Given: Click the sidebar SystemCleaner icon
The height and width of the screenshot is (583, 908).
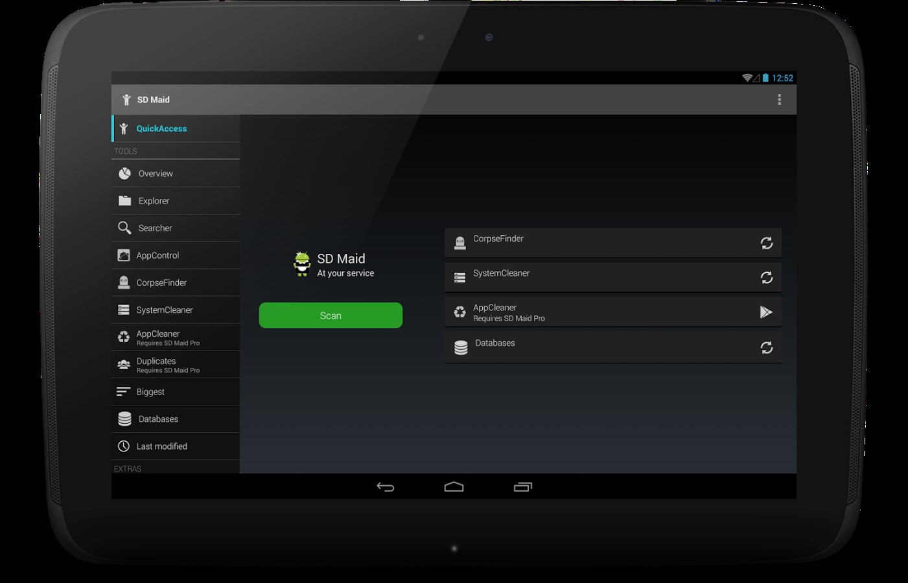Looking at the screenshot, I should tap(124, 310).
